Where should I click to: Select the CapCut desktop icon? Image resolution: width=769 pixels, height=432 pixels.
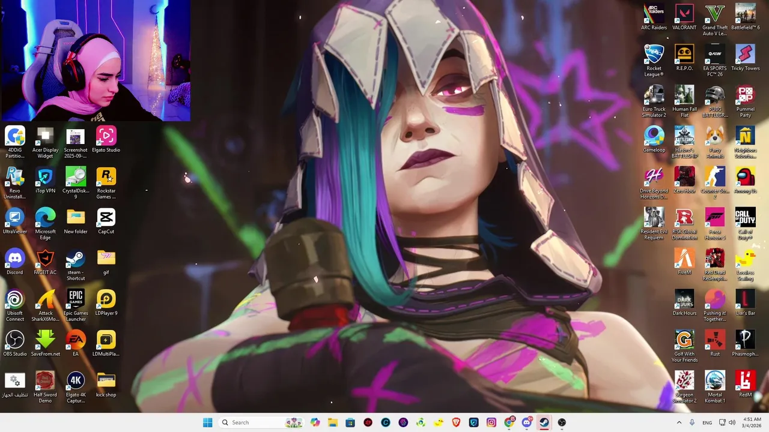tap(106, 221)
